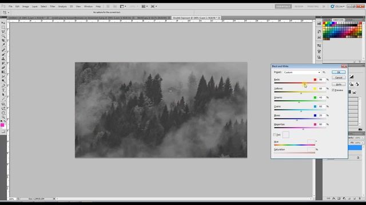This screenshot has width=366, height=205.
Task: Click the magenta foreground color swatch
Action: pyautogui.click(x=2, y=125)
